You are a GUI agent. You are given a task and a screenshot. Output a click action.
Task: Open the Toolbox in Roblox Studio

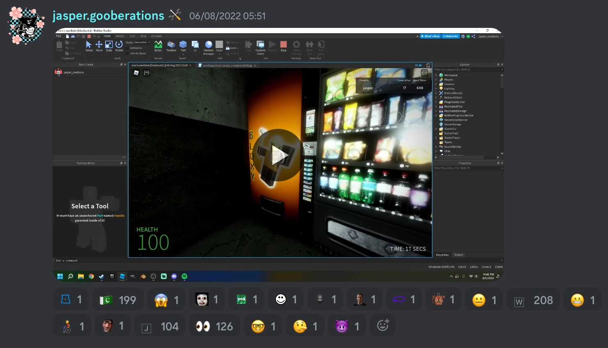171,46
